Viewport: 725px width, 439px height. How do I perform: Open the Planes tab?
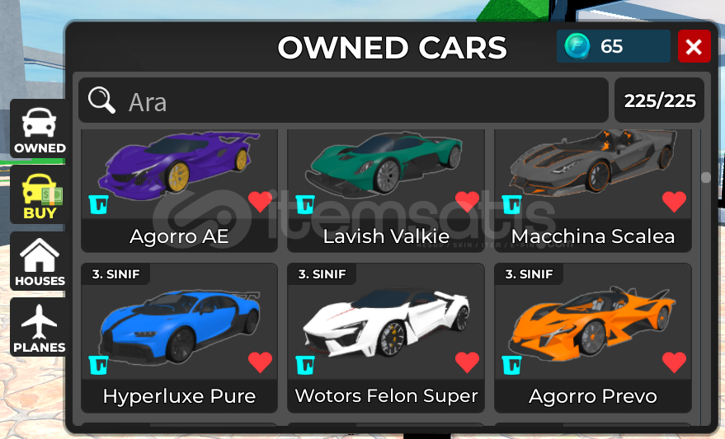pyautogui.click(x=39, y=327)
